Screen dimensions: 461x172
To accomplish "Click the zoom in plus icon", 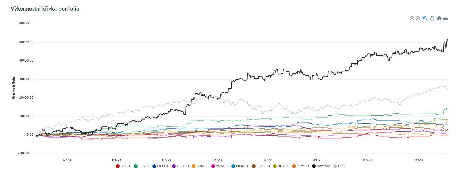I will (412, 19).
